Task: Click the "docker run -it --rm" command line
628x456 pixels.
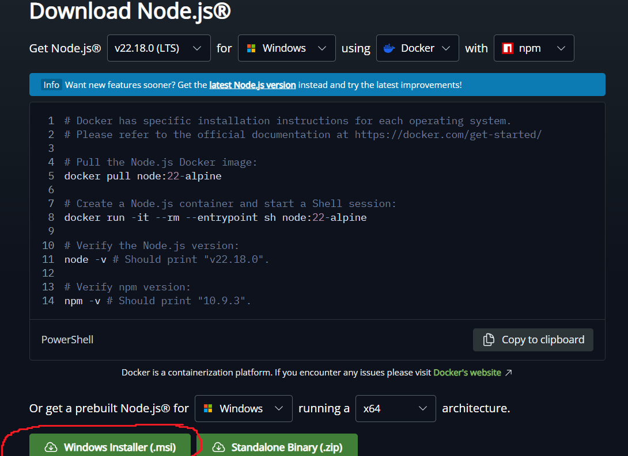Action: (x=215, y=217)
